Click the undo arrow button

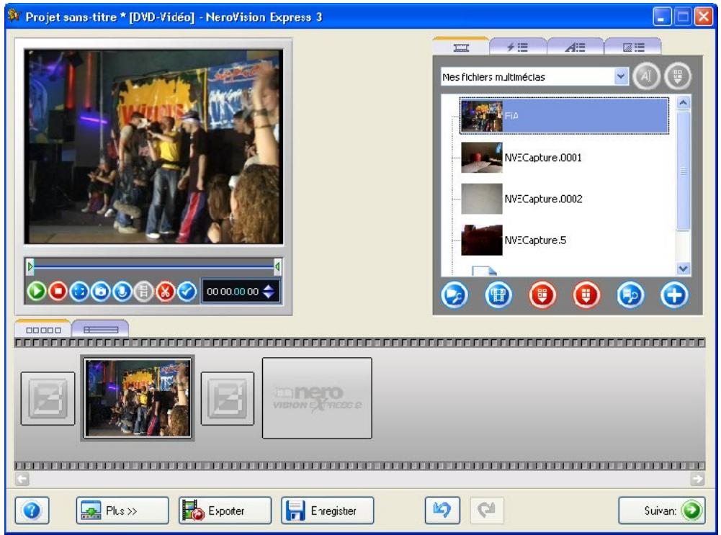[442, 511]
